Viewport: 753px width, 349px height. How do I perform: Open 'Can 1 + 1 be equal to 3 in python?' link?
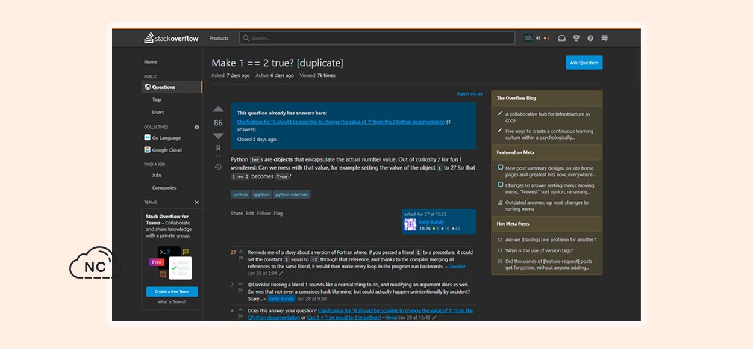point(343,318)
